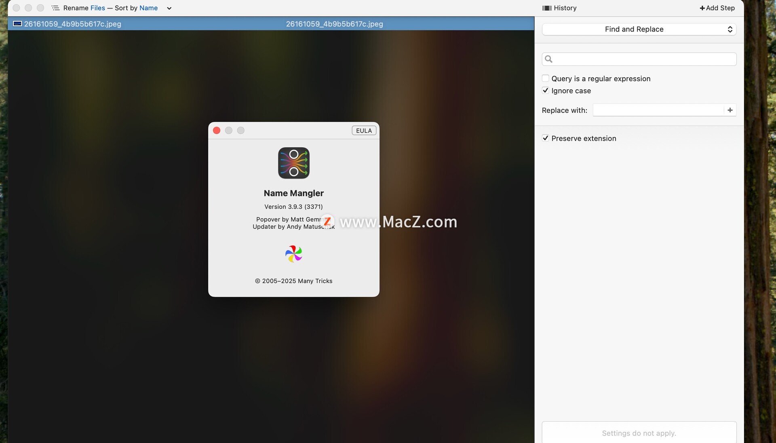Open the Find and Replace action dropdown

(x=639, y=29)
